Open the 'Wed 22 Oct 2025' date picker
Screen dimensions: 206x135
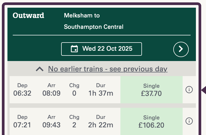click(102, 49)
